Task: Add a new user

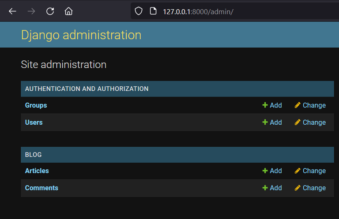Action: coord(275,122)
